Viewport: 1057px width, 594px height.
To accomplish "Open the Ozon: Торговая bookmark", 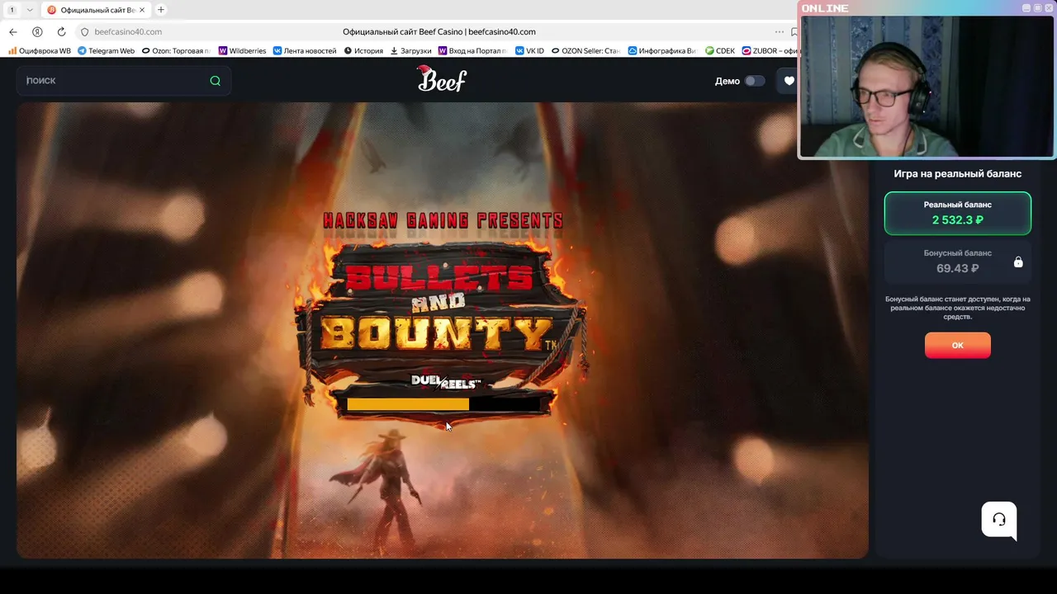I will point(175,50).
